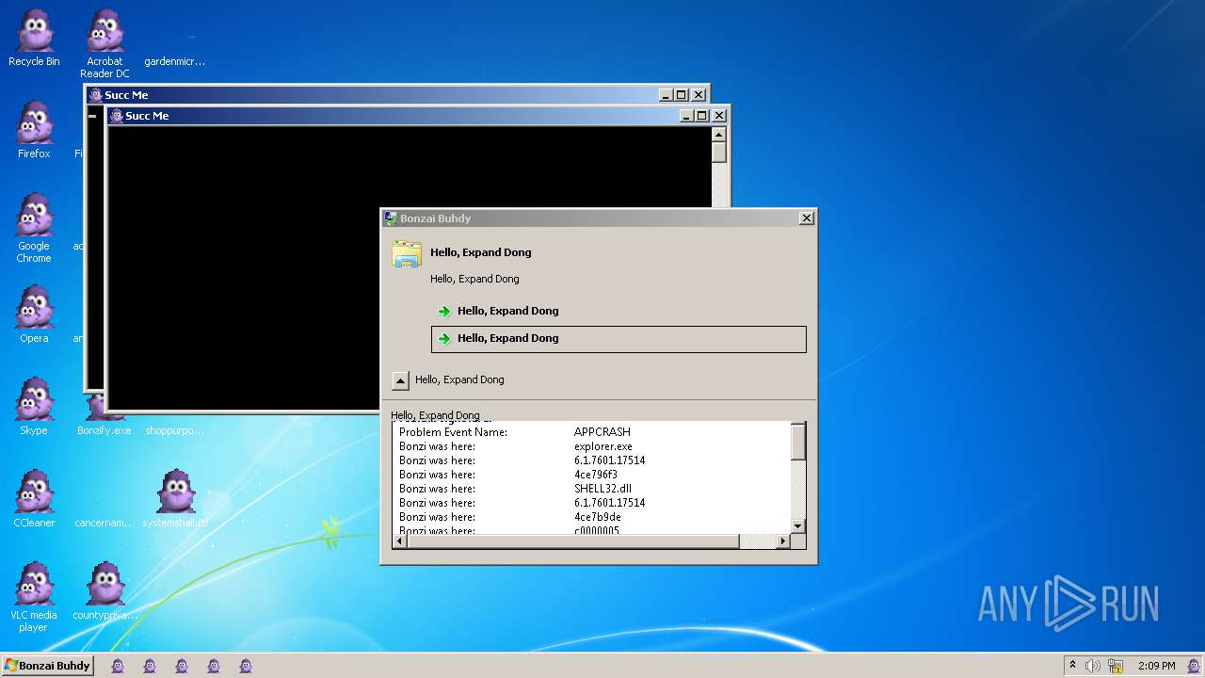Open the Bonzai Buhdy Start button
Screen dimensions: 1205x678
click(x=48, y=665)
